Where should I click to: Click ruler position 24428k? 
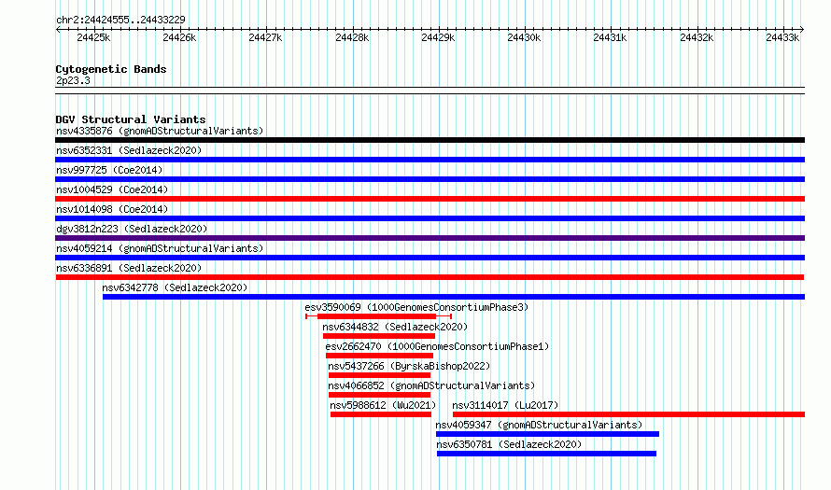tap(352, 37)
